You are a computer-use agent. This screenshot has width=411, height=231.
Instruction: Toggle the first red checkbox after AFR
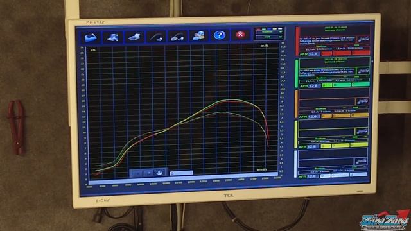tap(327, 54)
